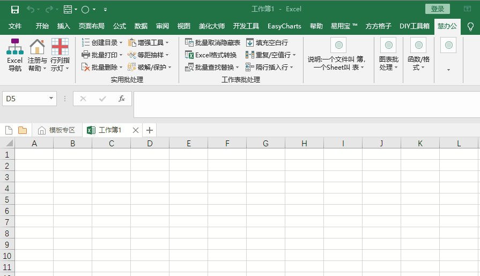The height and width of the screenshot is (276, 480).
Task: Switch to the 方方格子 ribbon tab
Action: coord(378,26)
